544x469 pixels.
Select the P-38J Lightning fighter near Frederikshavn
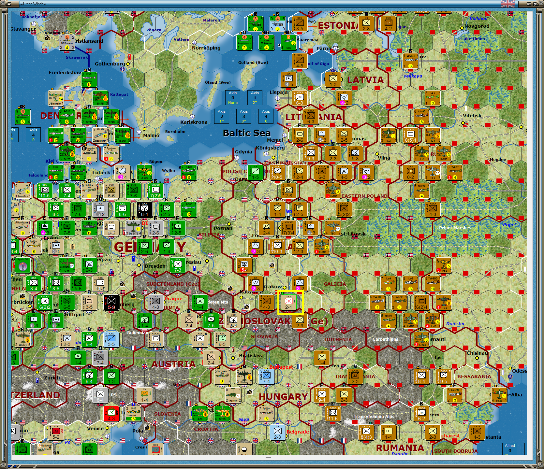(89, 79)
